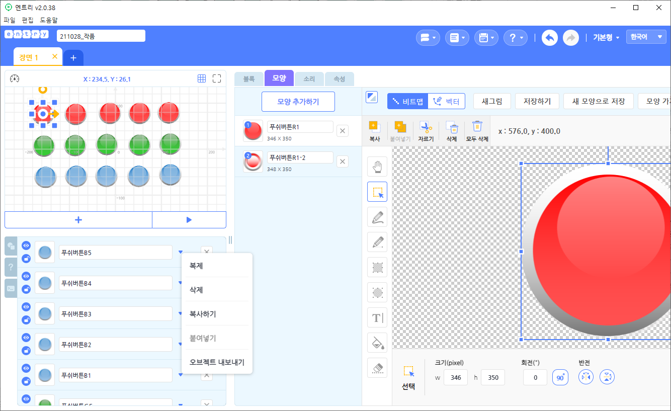The image size is (671, 411).
Task: Toggle lock on object 푸쉬버튼B4
Action: point(27,289)
